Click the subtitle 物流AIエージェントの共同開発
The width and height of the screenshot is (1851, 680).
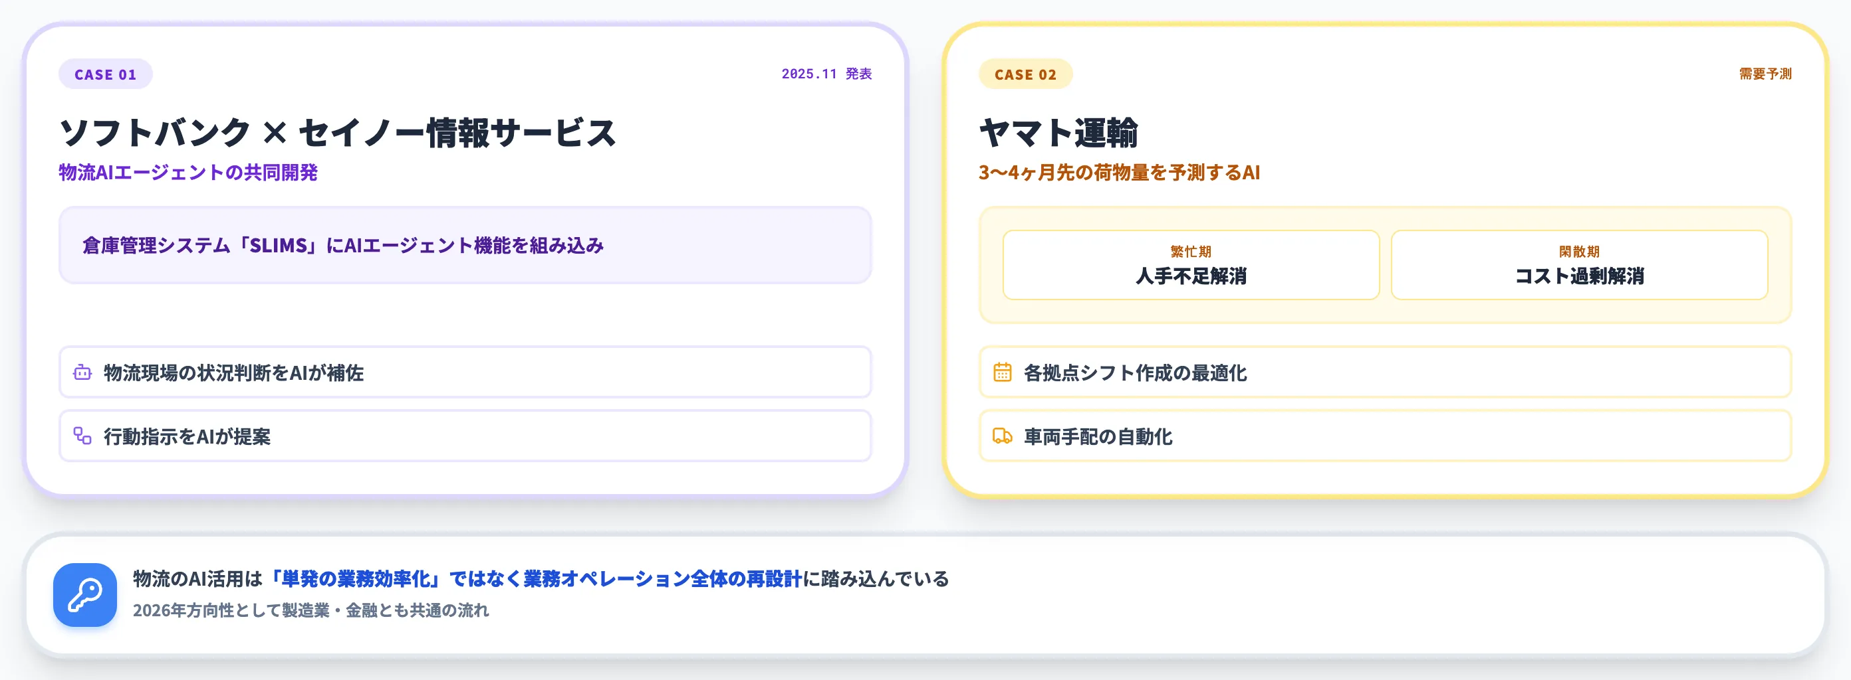[x=188, y=173]
